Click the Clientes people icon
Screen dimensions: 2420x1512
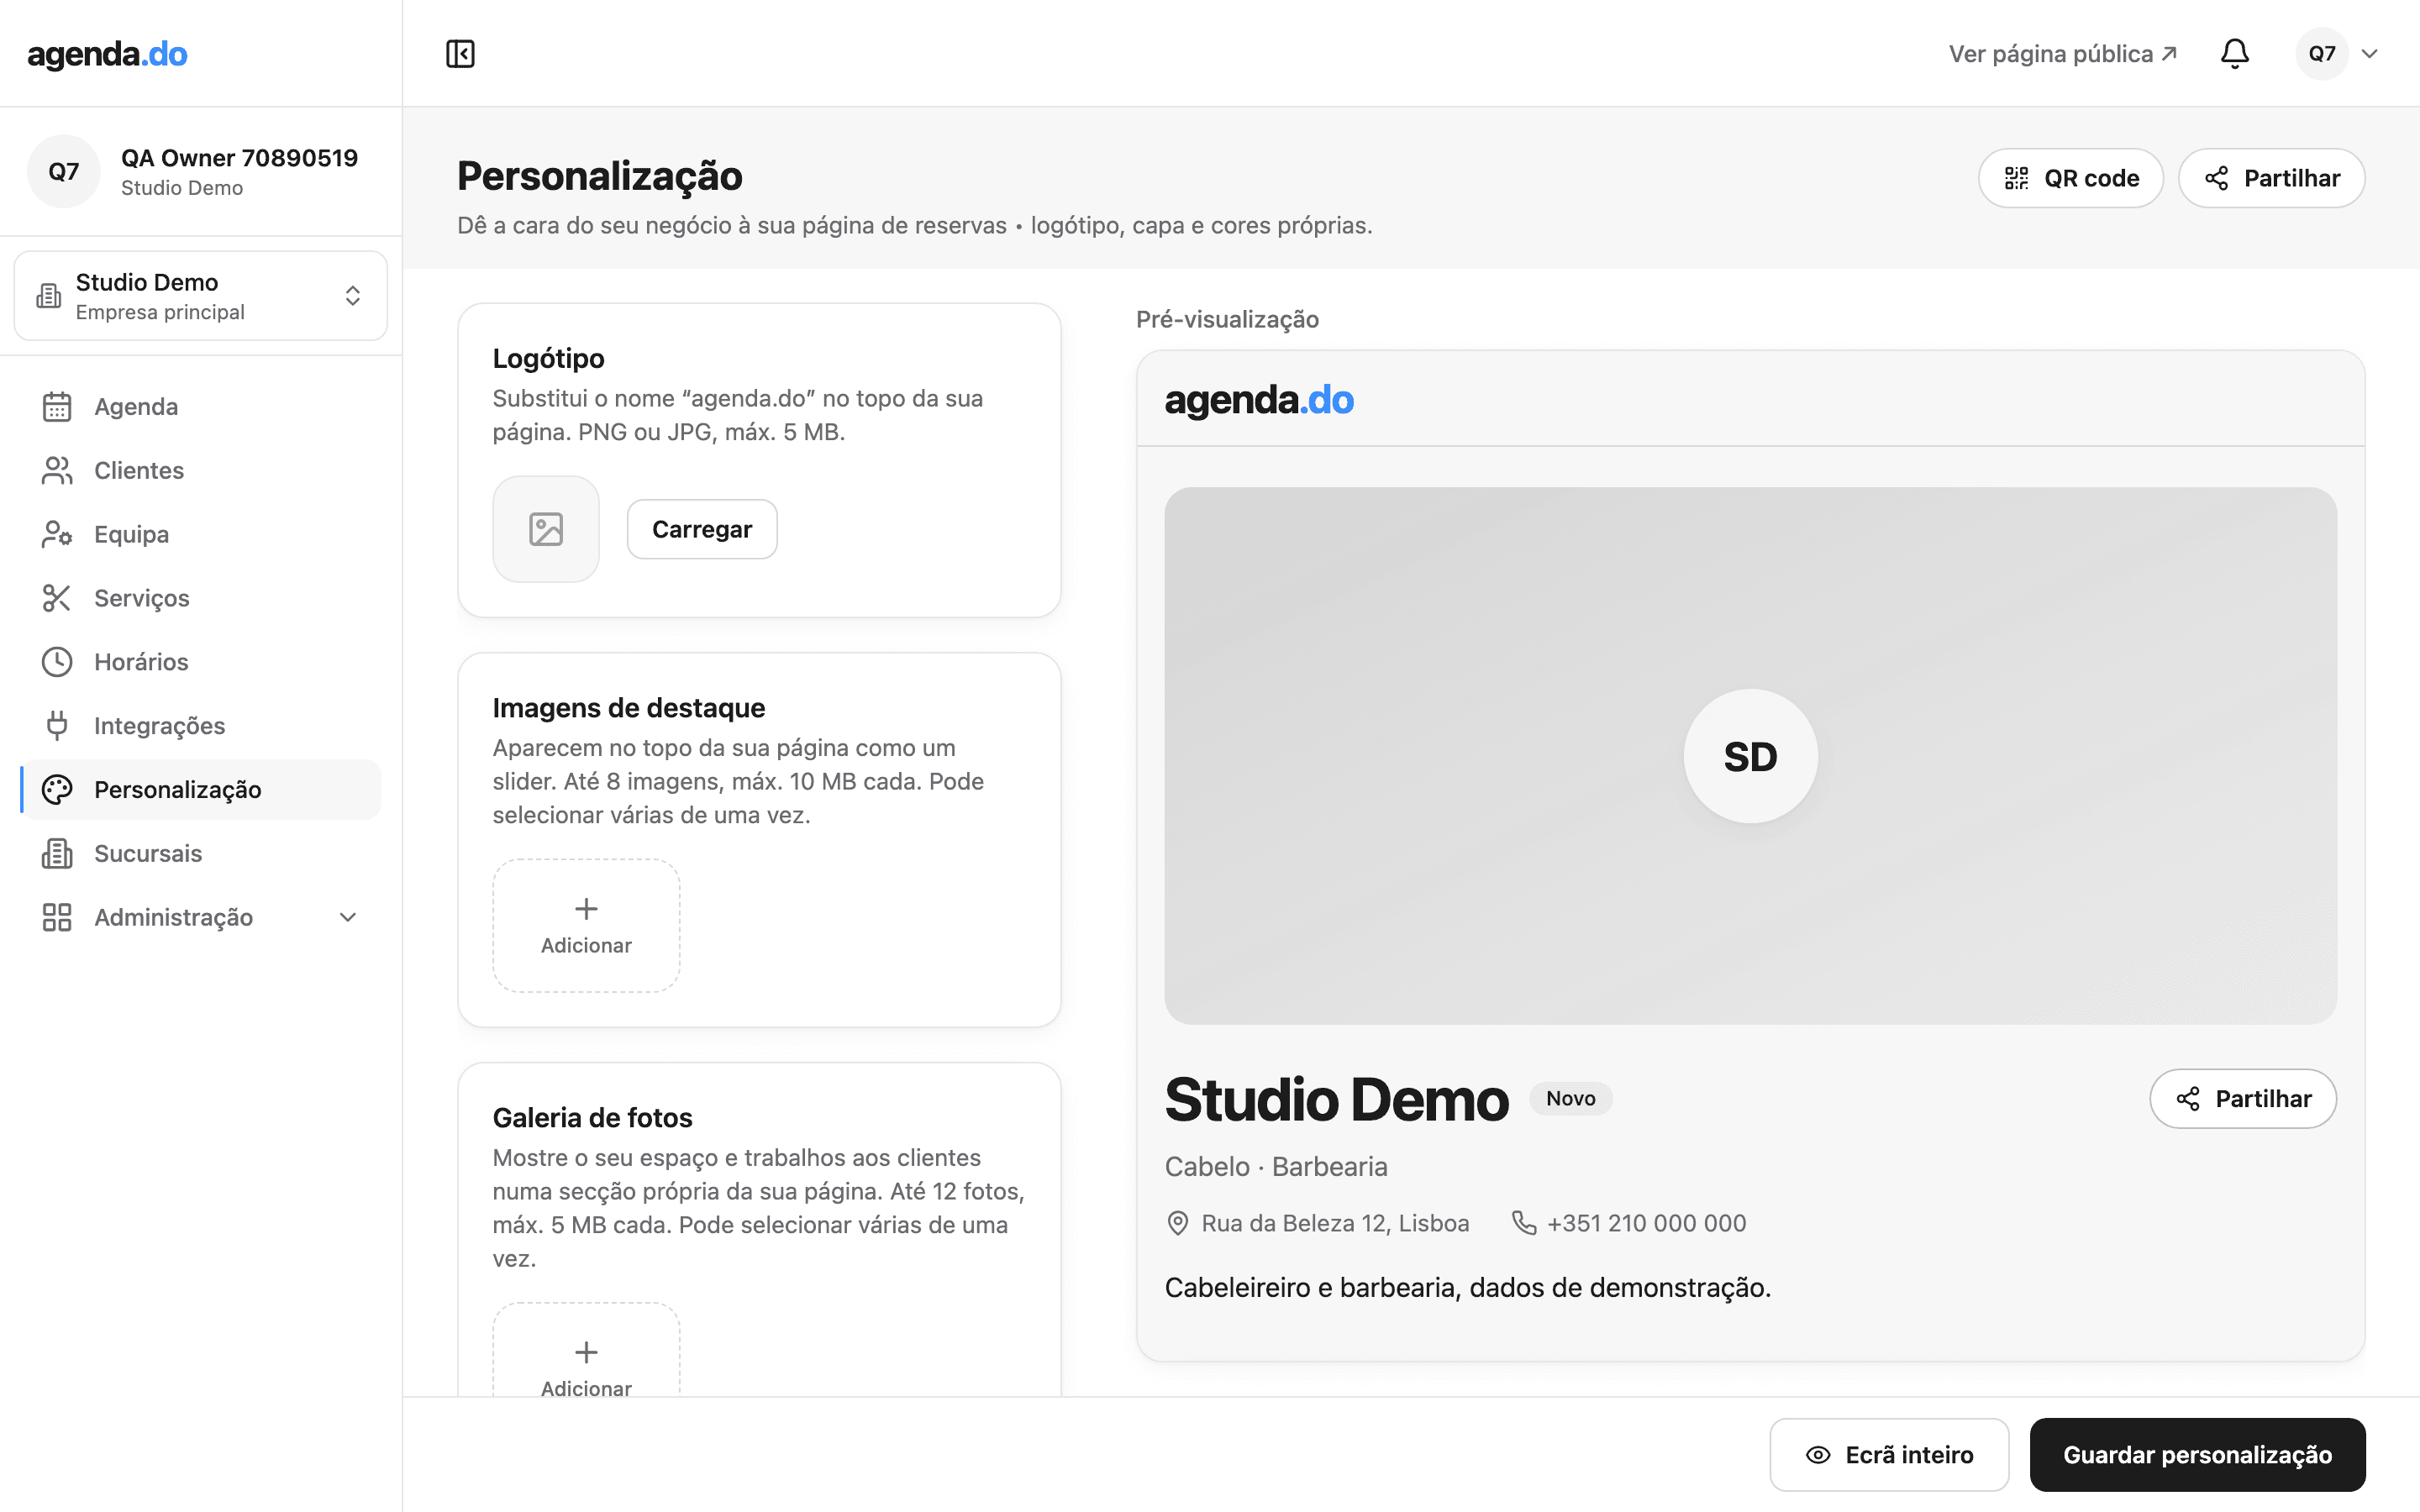click(x=57, y=470)
